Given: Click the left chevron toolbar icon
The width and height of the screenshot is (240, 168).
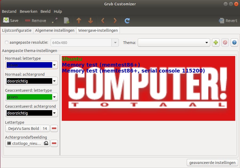Looking at the screenshot, I should 103,21.
